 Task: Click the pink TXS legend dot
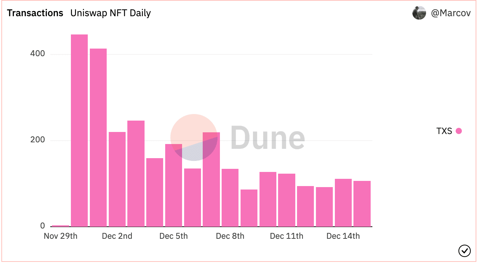[x=458, y=131]
